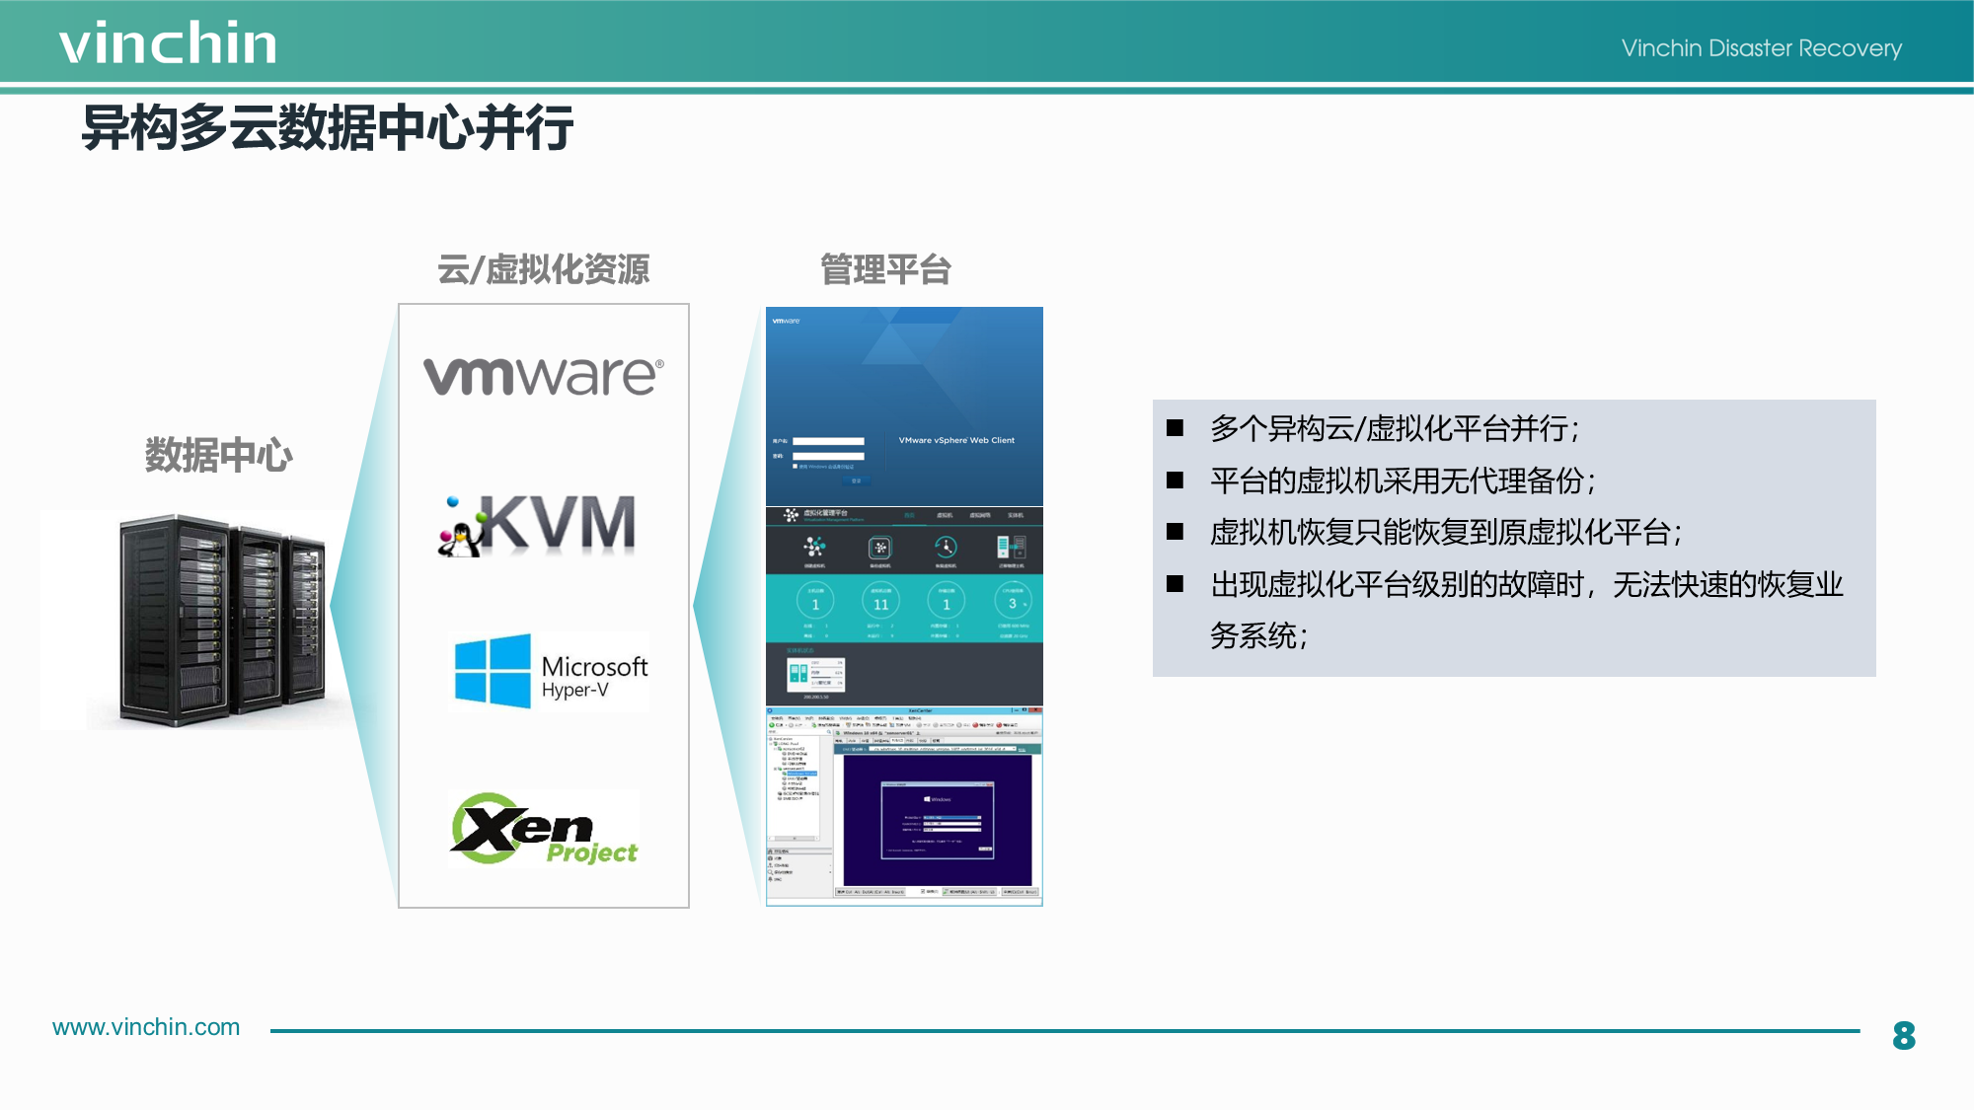
Task: Select the bullet 多个异构云/虚拟化平台并行
Action: (1394, 428)
